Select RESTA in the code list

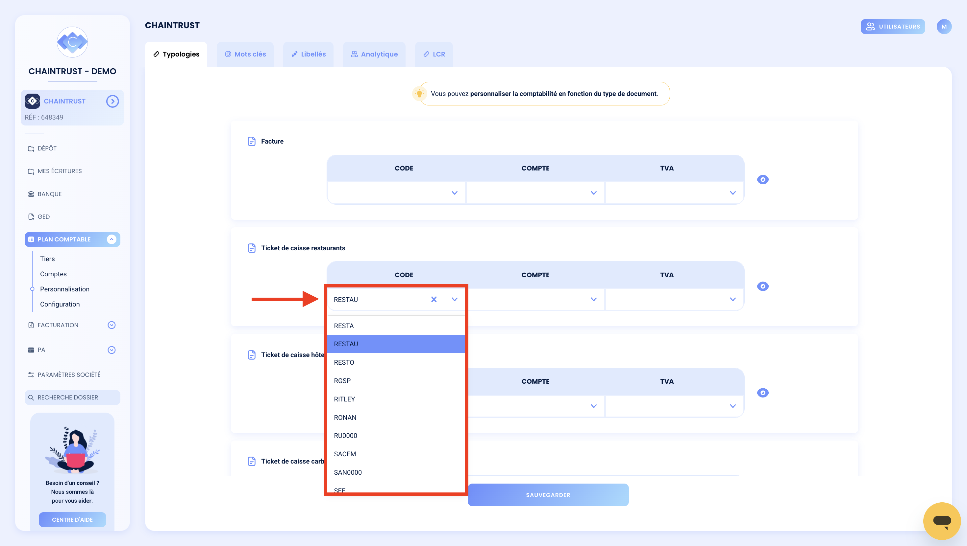click(396, 326)
